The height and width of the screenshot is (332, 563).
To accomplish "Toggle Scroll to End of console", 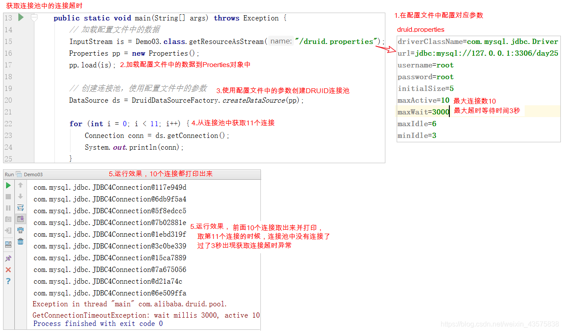I will click(x=20, y=219).
